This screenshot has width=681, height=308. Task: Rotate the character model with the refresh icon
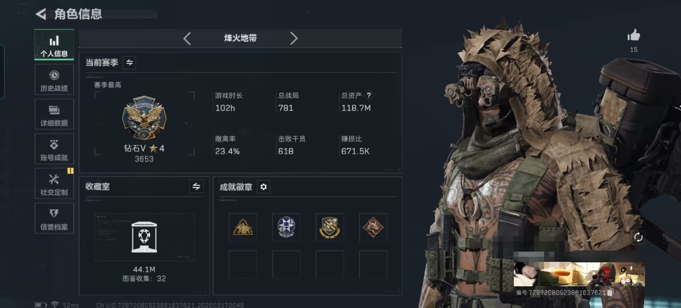[638, 237]
